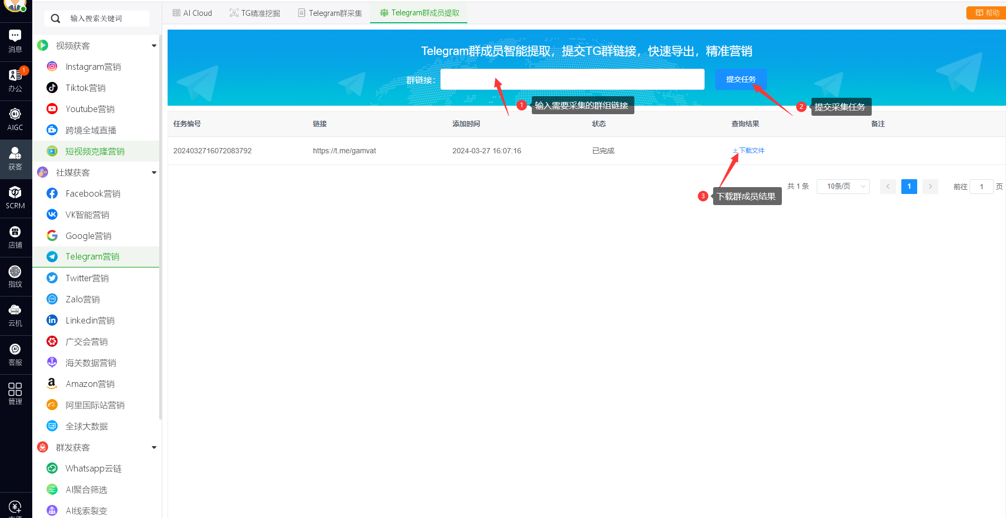Go to next page arrow
The height and width of the screenshot is (518, 1006).
(x=930, y=187)
